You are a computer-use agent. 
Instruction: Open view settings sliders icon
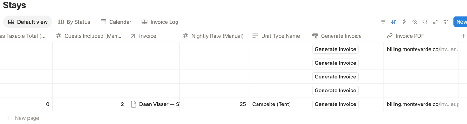coord(446,22)
